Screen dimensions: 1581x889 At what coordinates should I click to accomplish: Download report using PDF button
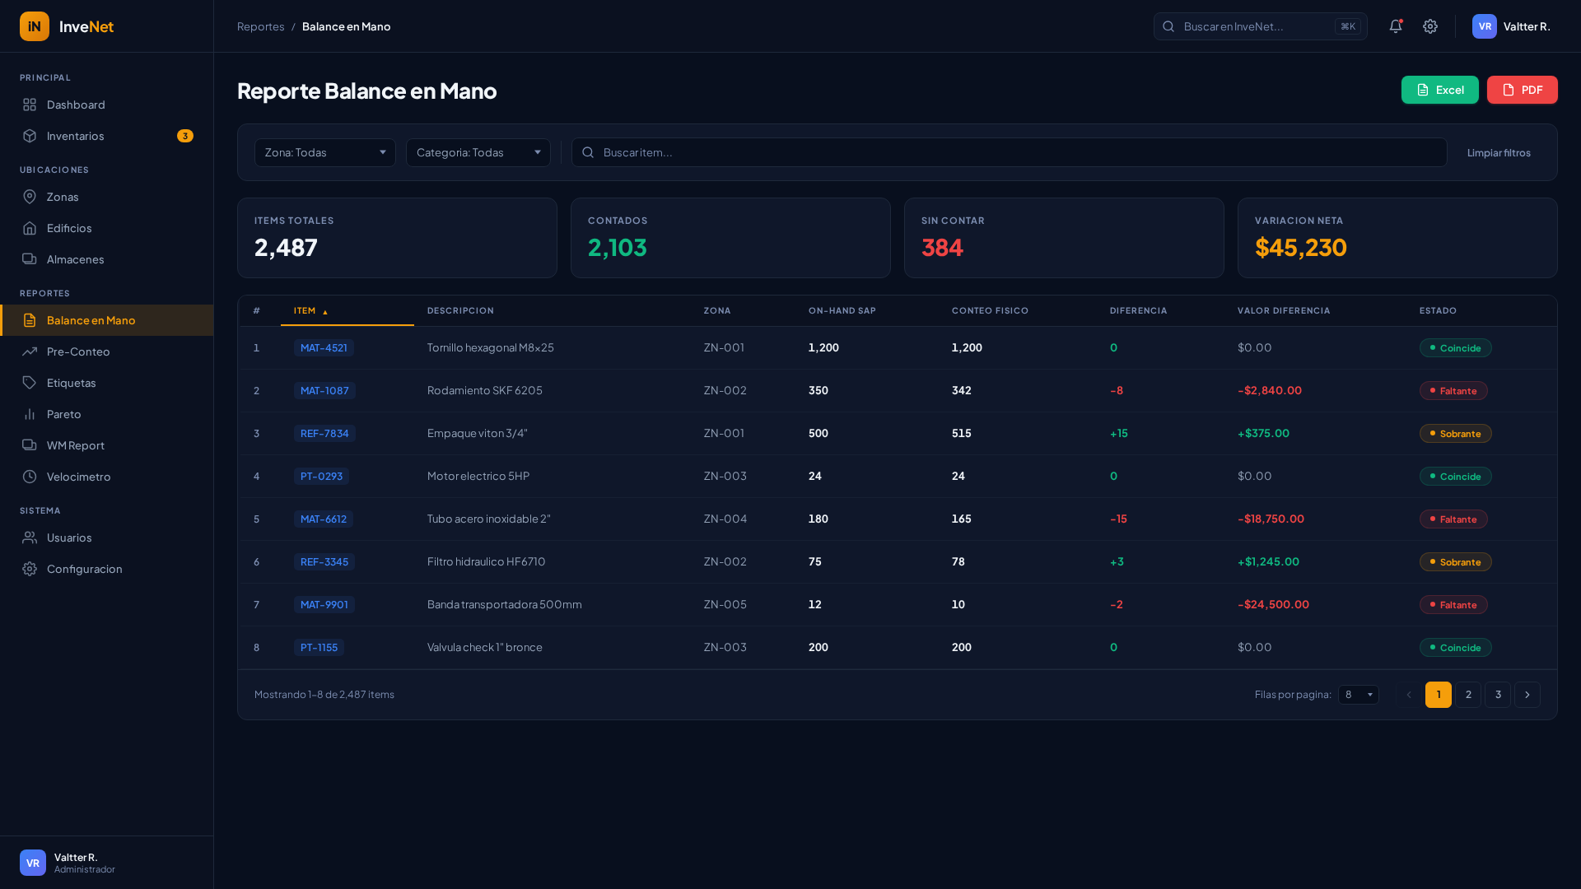click(1522, 90)
